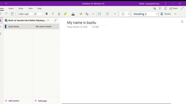Image resolution: width=186 pixels, height=104 pixels.
Task: Open the font size 20 box
Action: tap(38, 14)
